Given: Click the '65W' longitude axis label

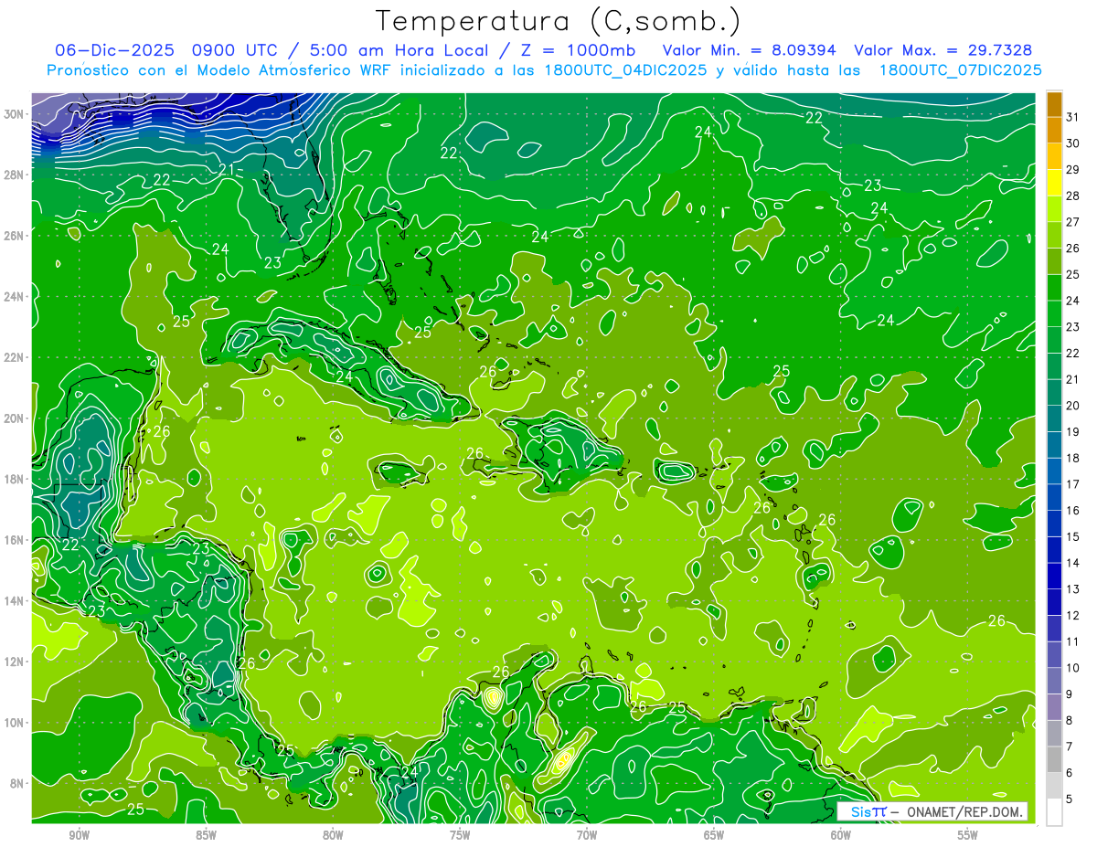Looking at the screenshot, I should coord(714,835).
